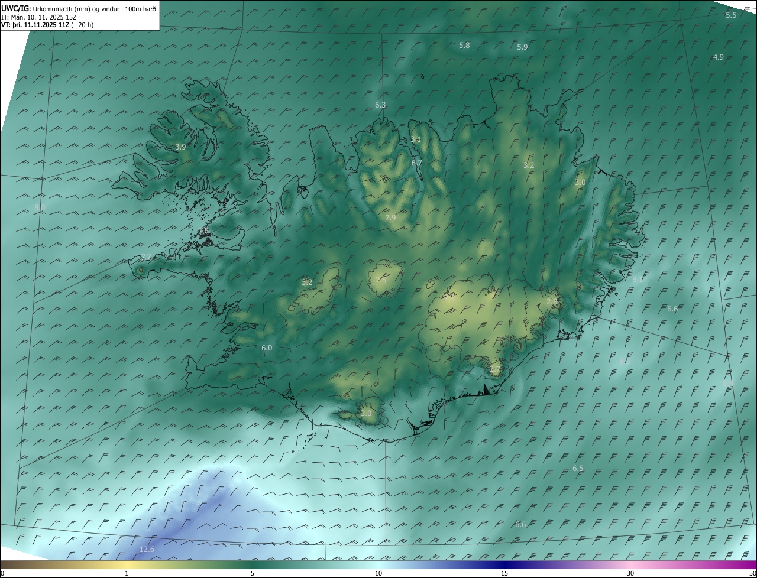Select the 2.9 value label
This screenshot has height=578, width=757.
[x=390, y=217]
